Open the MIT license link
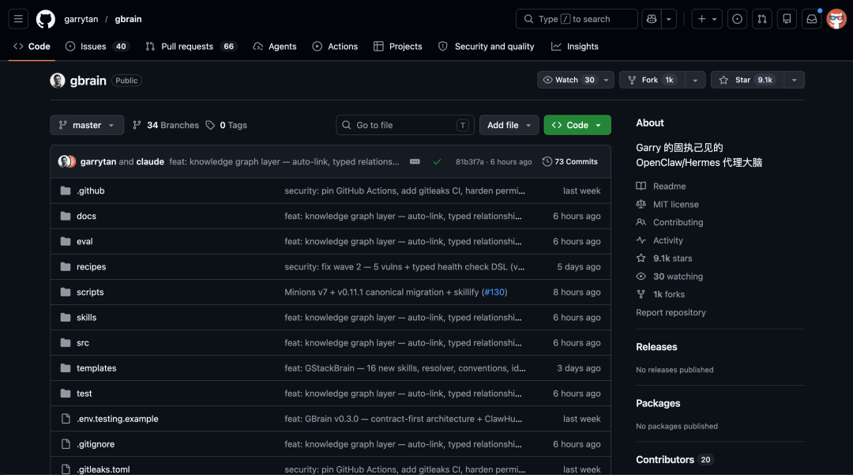 (x=675, y=204)
